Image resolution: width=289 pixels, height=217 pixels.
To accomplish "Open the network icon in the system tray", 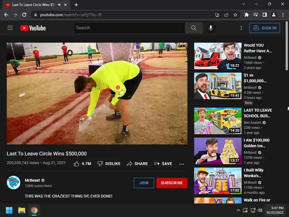I will (x=253, y=210).
